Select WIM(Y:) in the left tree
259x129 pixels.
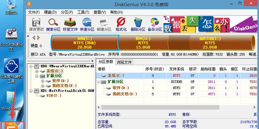(x=54, y=95)
